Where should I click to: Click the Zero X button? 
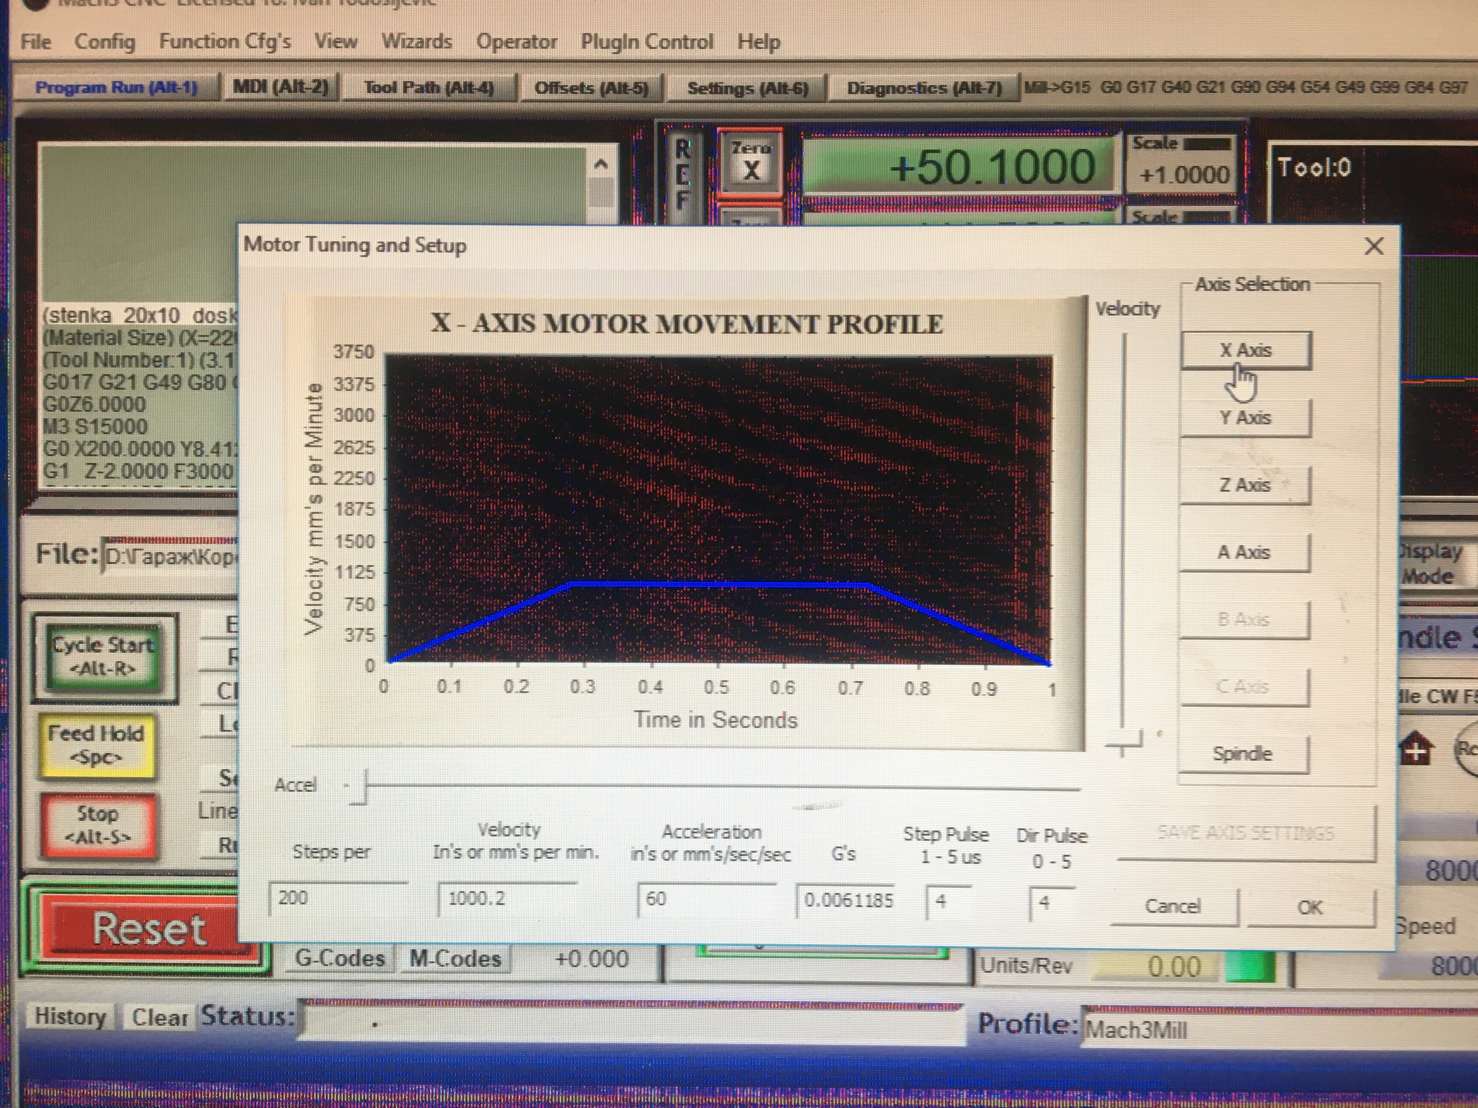[750, 162]
